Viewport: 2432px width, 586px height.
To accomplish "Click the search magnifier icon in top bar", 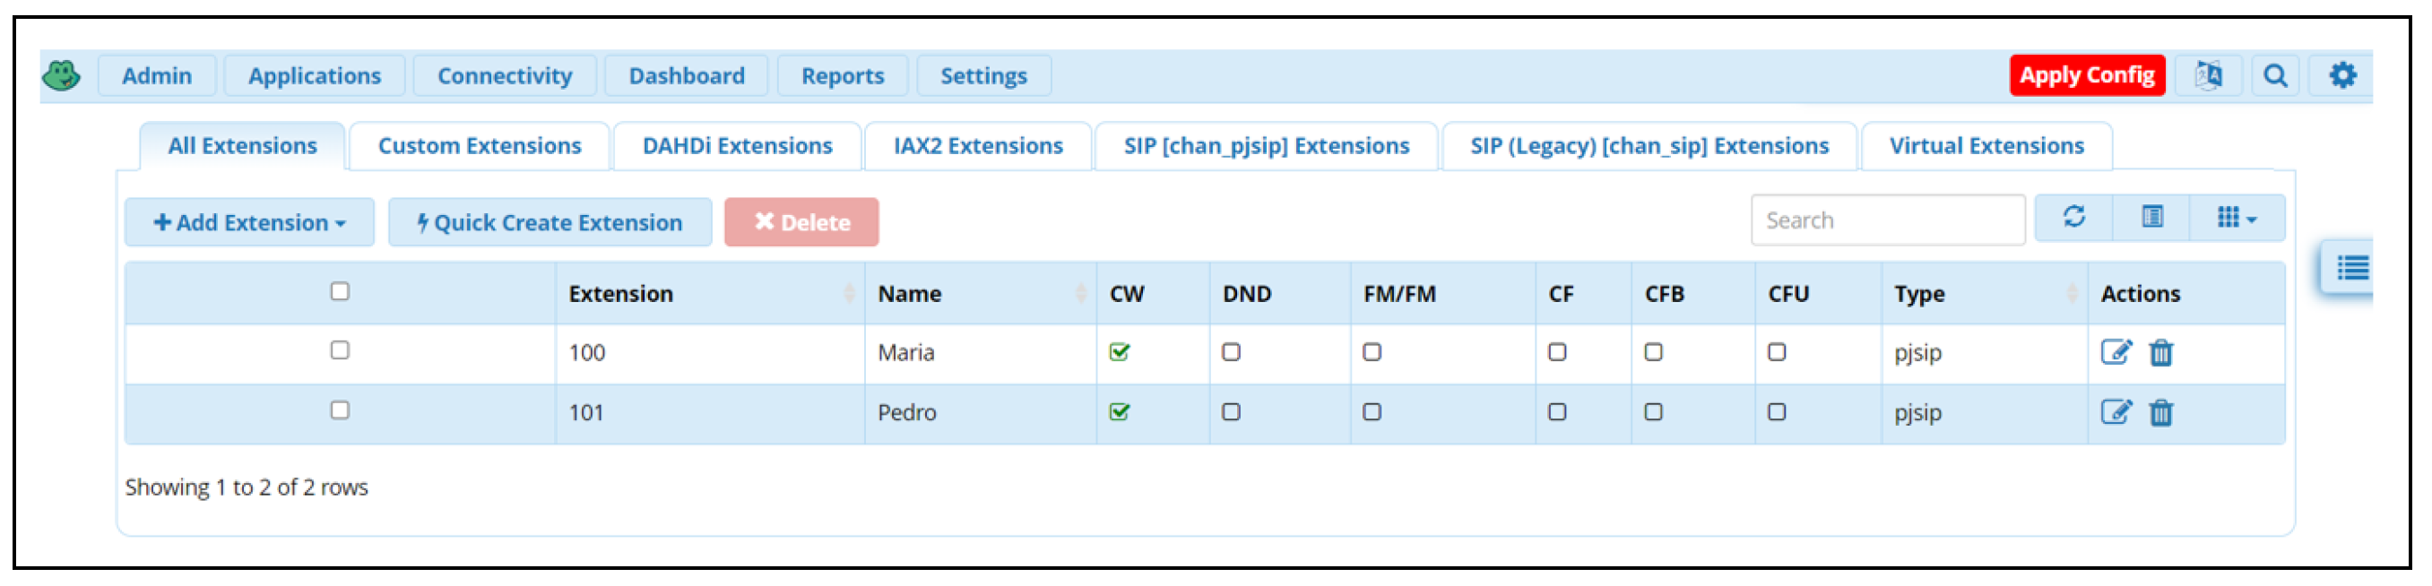I will pos(2275,75).
